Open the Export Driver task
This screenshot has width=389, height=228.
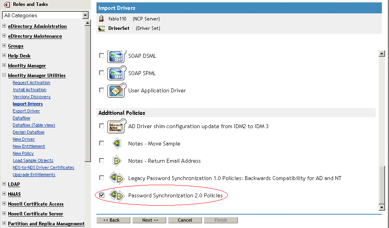[26, 111]
